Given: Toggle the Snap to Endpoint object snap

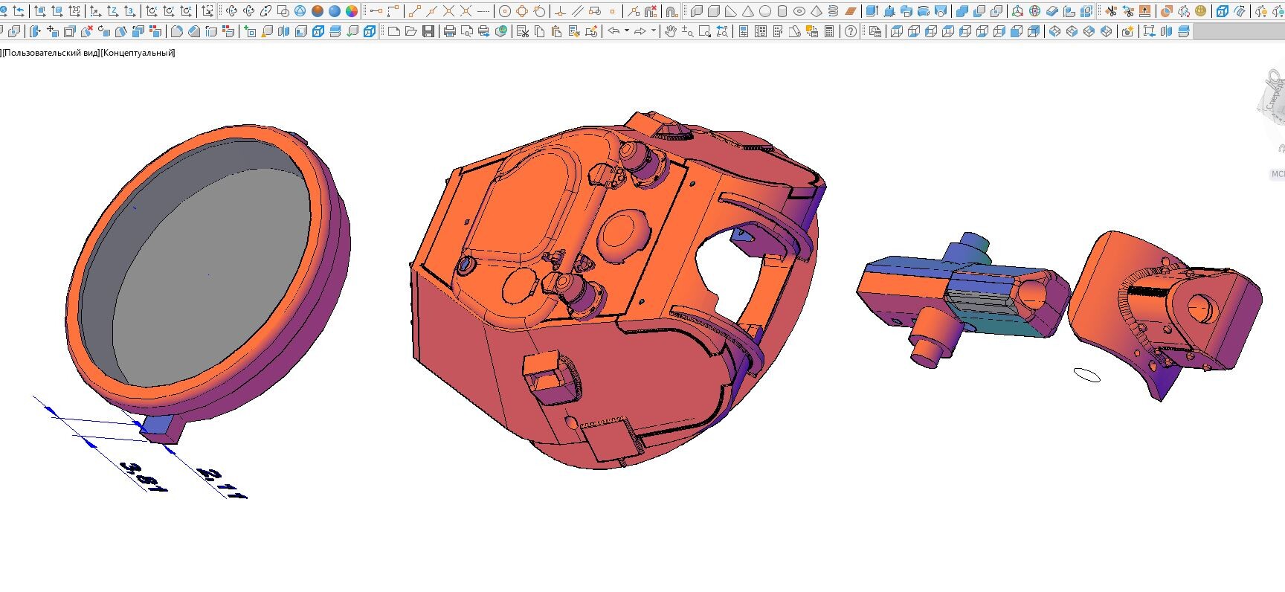Looking at the screenshot, I should 414,11.
